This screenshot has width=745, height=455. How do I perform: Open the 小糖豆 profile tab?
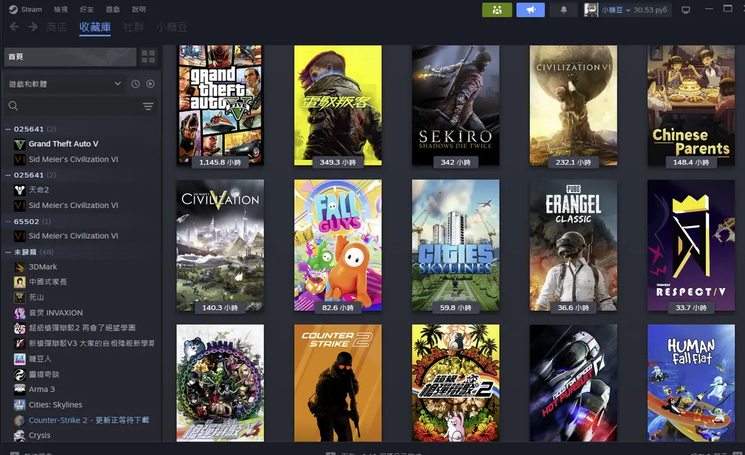point(172,27)
